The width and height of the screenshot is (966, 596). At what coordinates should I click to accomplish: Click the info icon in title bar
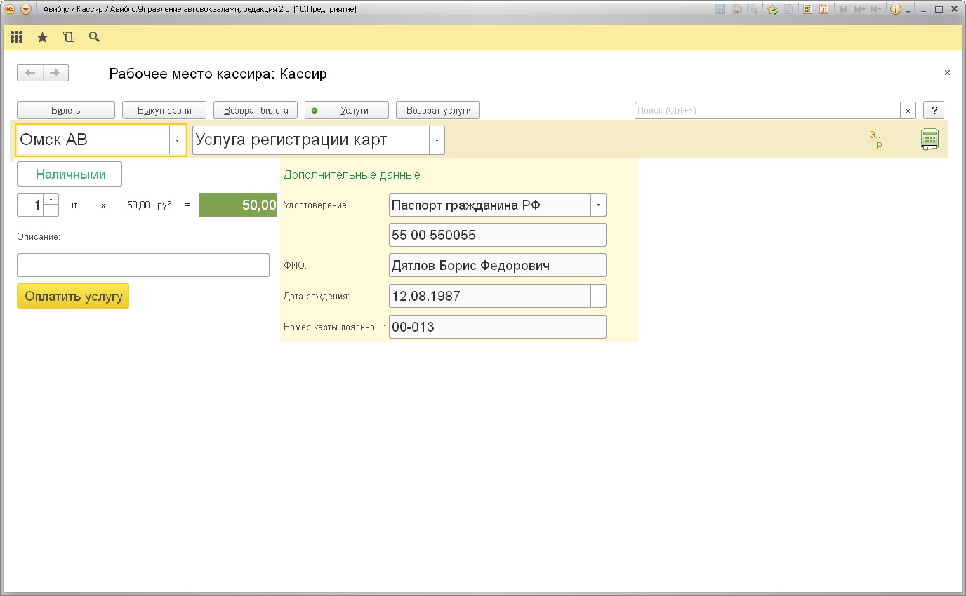pos(895,10)
